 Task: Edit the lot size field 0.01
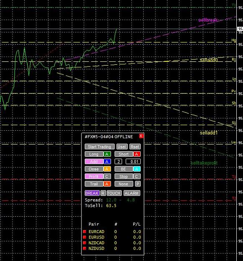click(x=133, y=162)
